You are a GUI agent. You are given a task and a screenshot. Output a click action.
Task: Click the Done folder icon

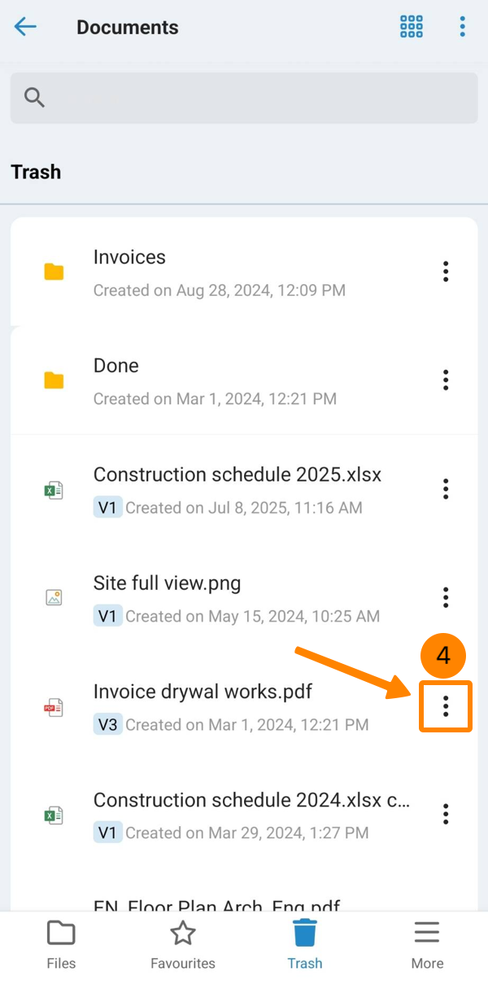(x=54, y=380)
